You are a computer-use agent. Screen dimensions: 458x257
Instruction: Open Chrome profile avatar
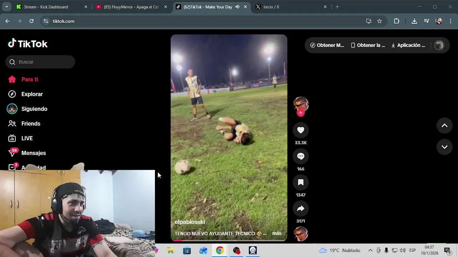coord(439,21)
